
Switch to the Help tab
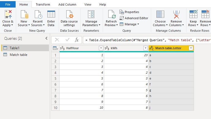(x=103, y=4)
